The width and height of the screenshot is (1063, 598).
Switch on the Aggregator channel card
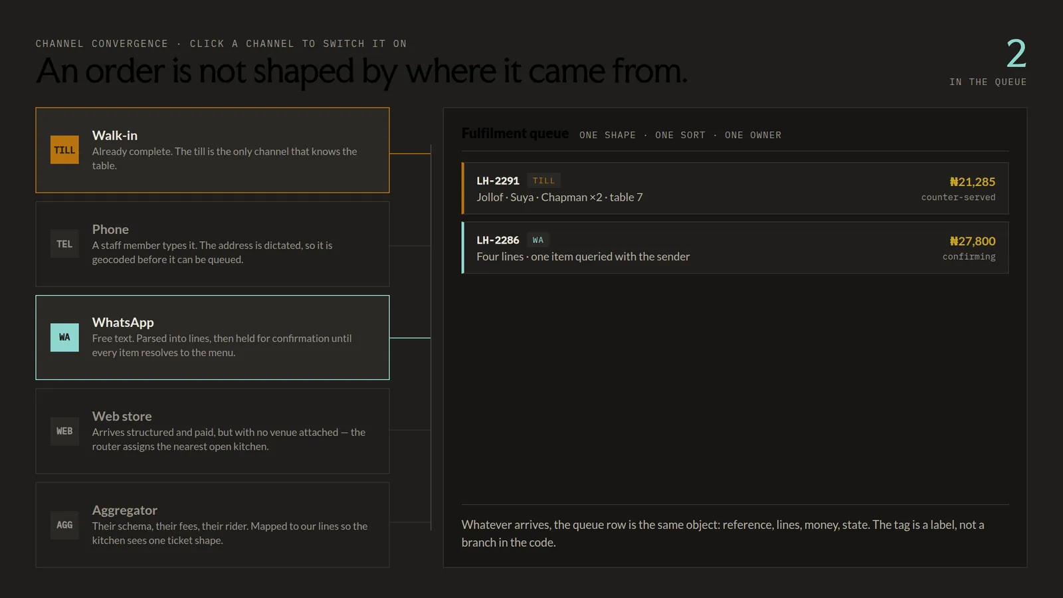click(x=213, y=525)
